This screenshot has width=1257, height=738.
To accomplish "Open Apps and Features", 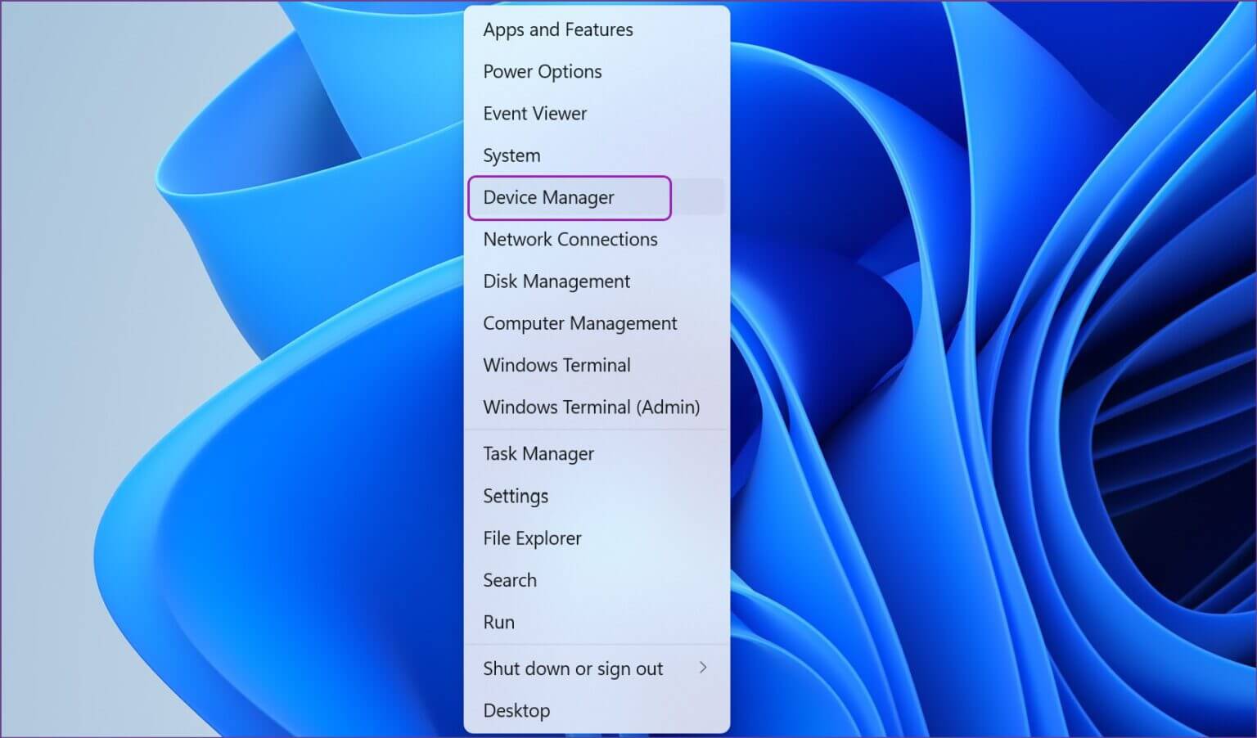I will [597, 29].
